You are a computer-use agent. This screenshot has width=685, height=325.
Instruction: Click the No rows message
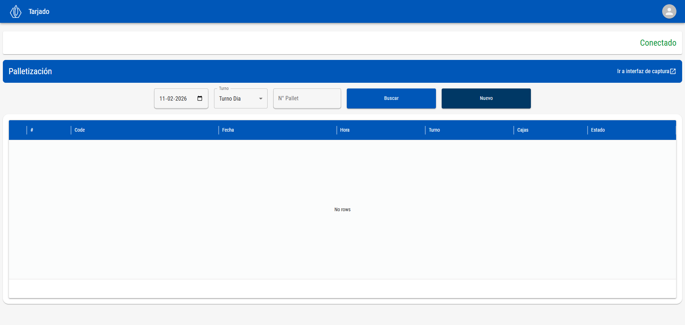[342, 209]
